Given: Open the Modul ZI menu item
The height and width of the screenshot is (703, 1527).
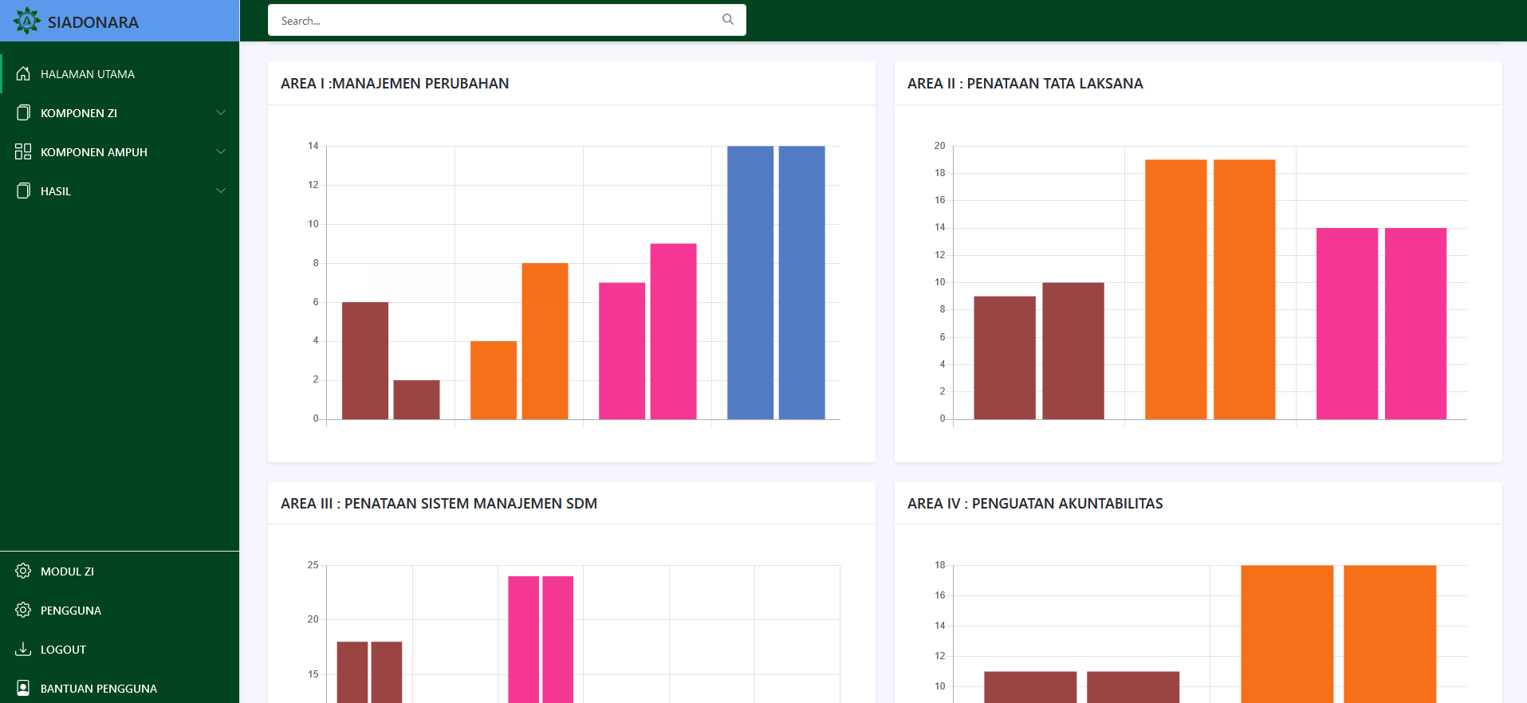Looking at the screenshot, I should pos(120,571).
